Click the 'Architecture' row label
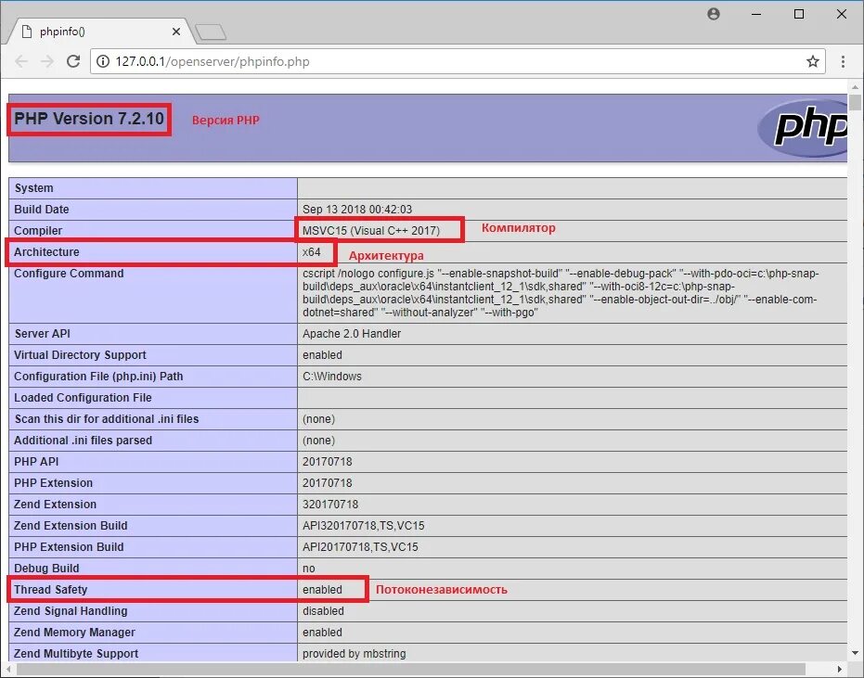 [x=46, y=251]
